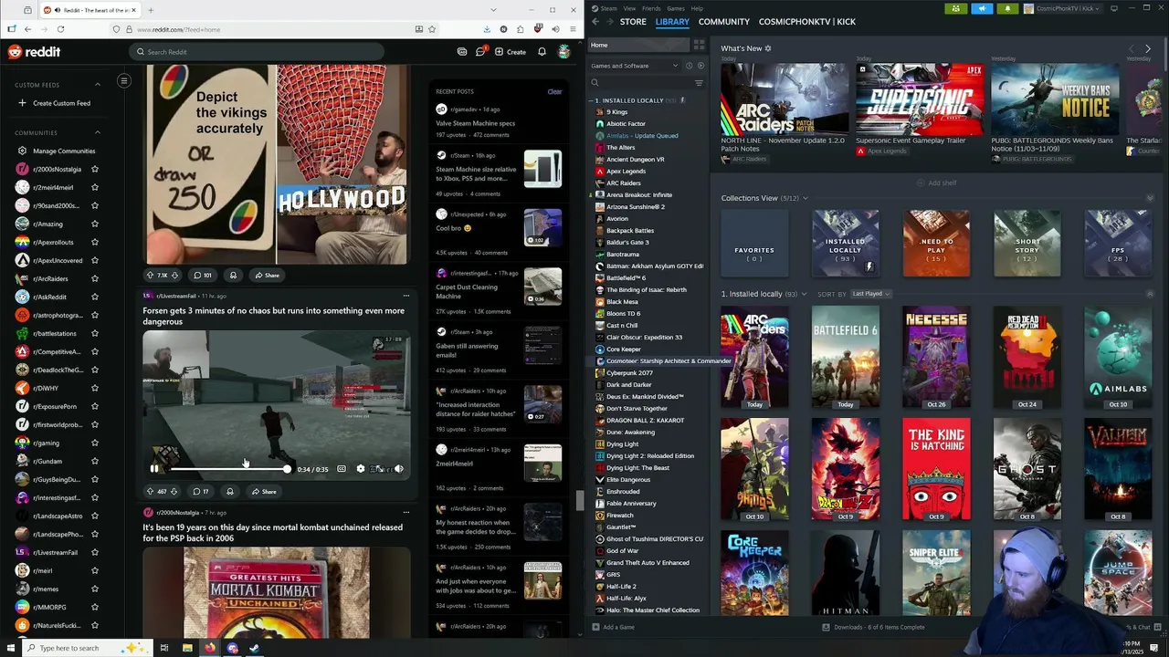
Task: Downvote the Forsen post with 467 votes
Action: 174,492
